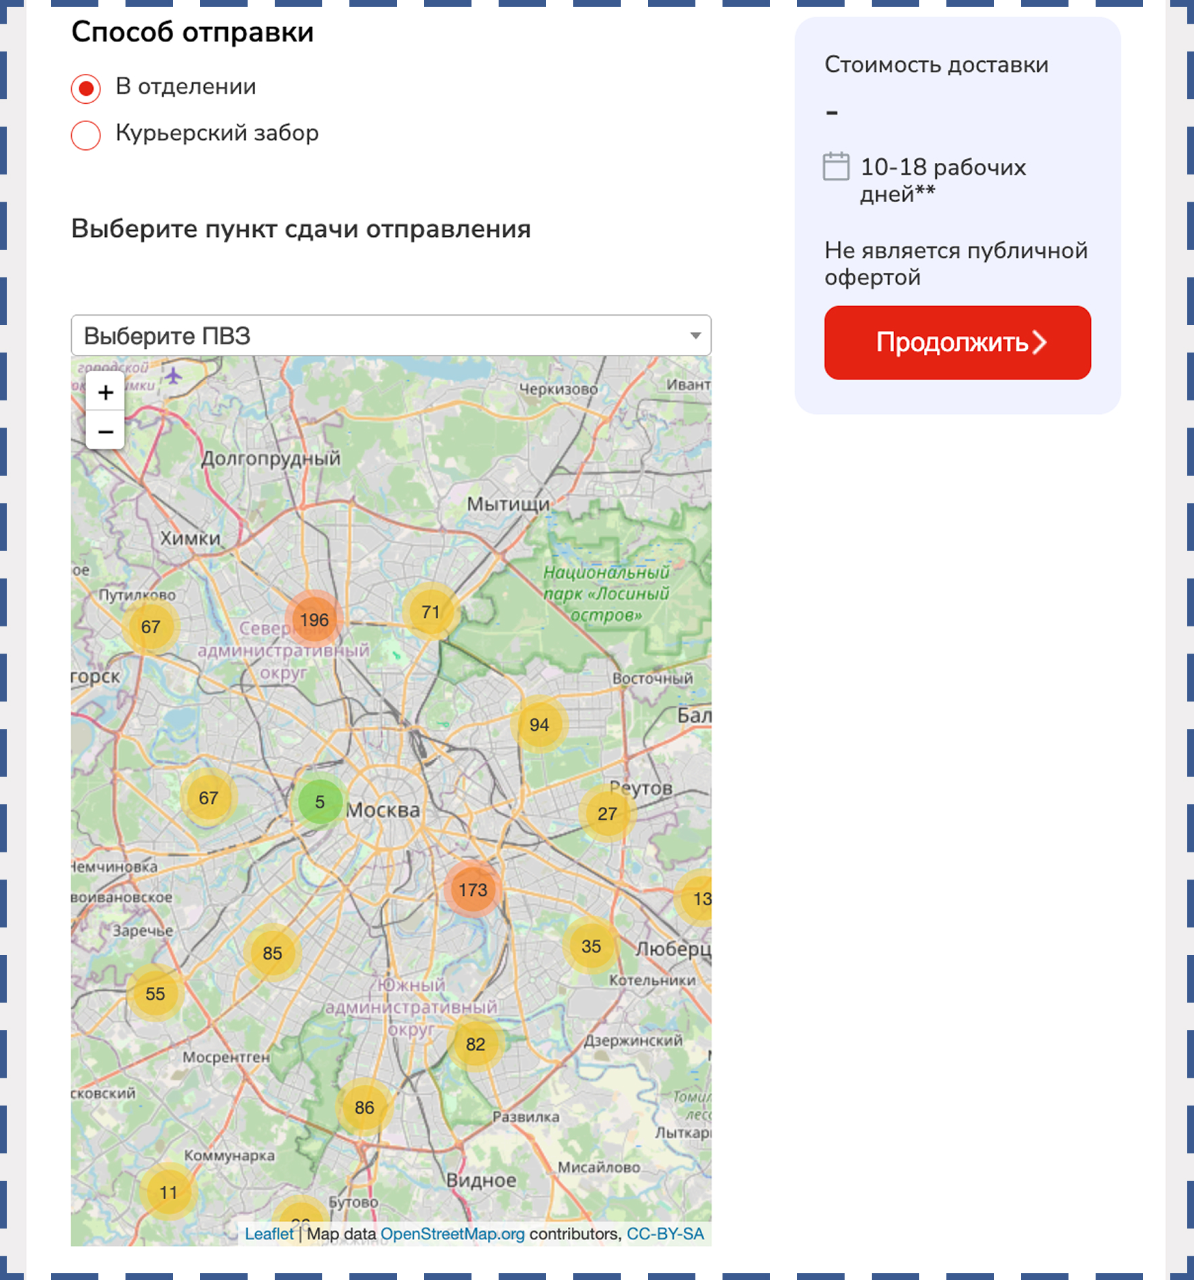Open the 94 cluster marker

tap(539, 725)
